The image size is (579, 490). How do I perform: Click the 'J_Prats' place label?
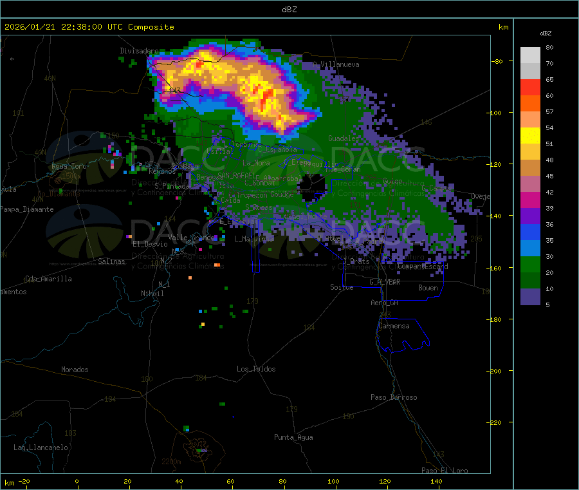(x=356, y=261)
